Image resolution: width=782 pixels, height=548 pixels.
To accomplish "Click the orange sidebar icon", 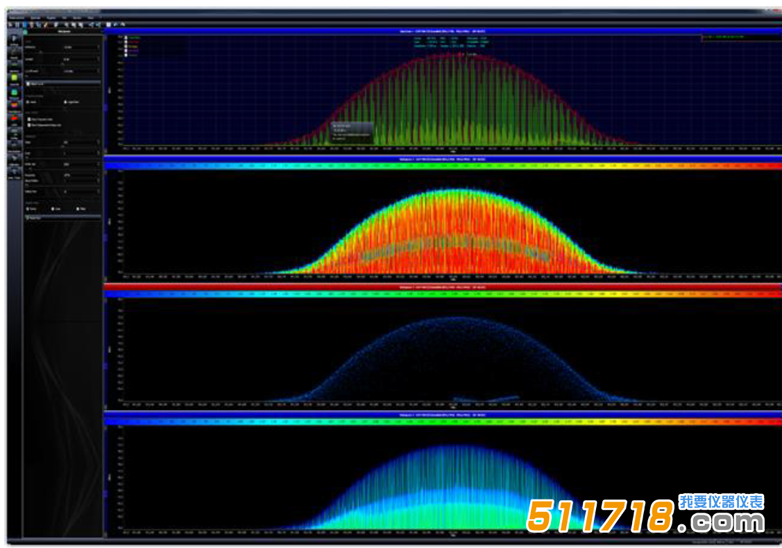I will 15,105.
